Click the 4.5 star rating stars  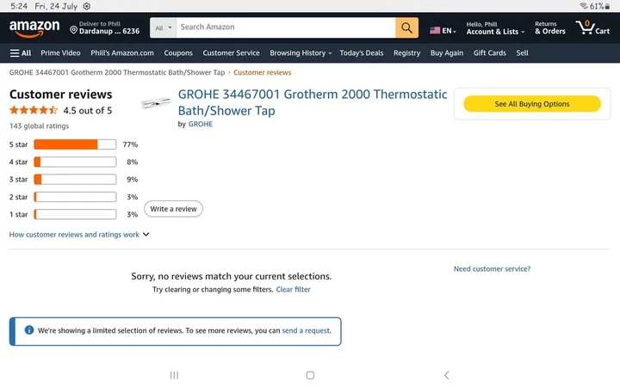click(34, 110)
